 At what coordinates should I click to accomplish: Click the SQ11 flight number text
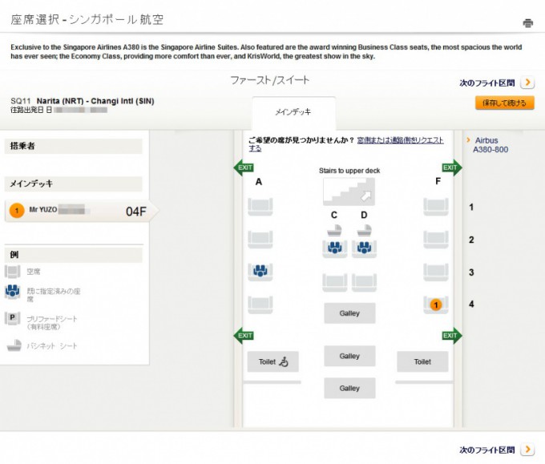coord(21,101)
